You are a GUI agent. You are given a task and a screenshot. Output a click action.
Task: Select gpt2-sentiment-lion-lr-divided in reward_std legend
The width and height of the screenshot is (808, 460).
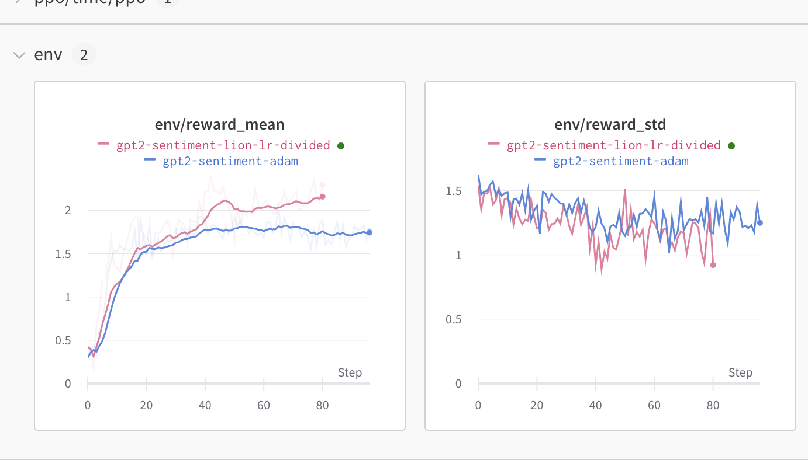click(614, 145)
